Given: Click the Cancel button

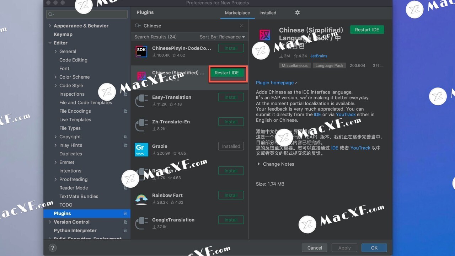Looking at the screenshot, I should (315, 248).
